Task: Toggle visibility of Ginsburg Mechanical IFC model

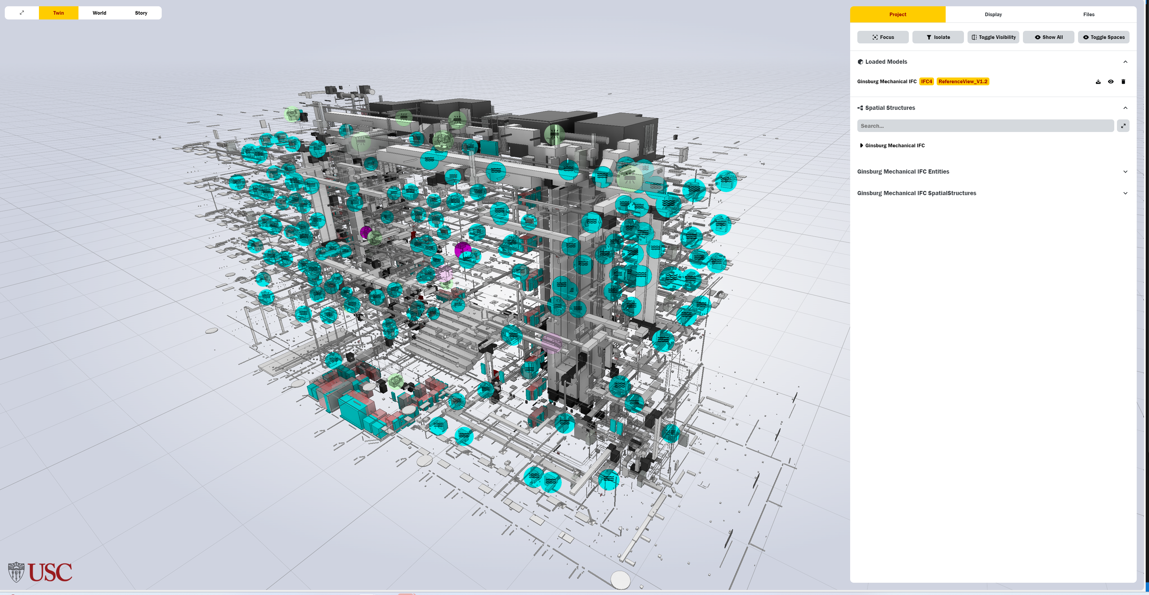Action: click(x=1110, y=82)
